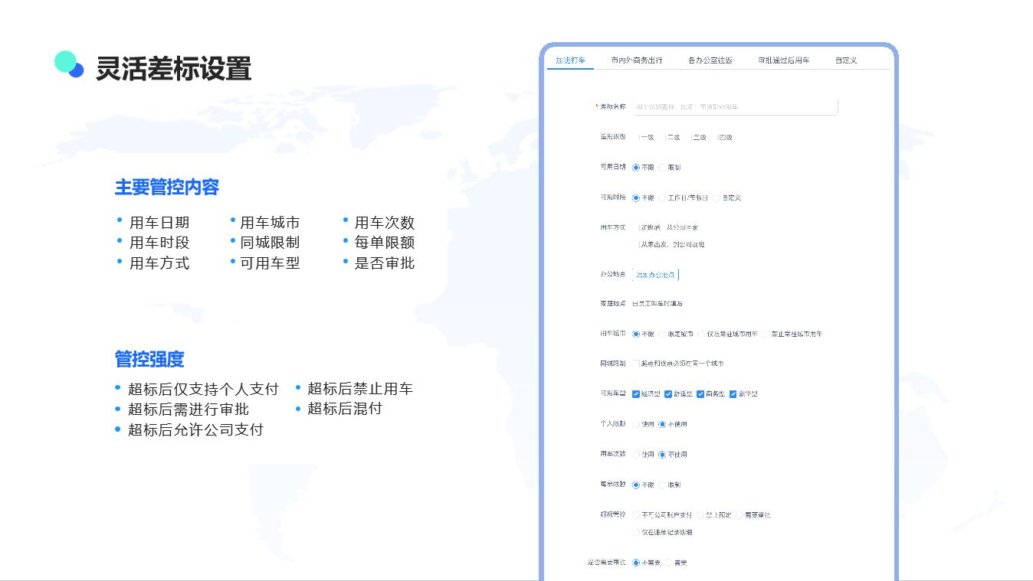Click the teal-blue logo beside 灵活差标设置
This screenshot has width=1033, height=581.
tap(69, 64)
